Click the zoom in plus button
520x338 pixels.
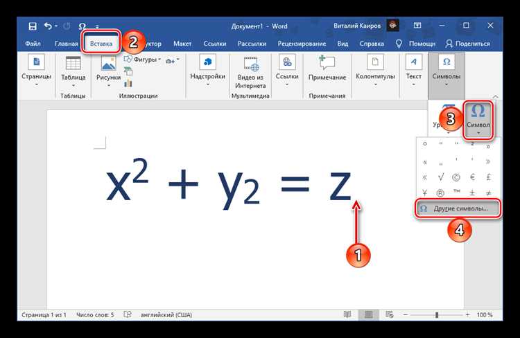[x=467, y=314]
